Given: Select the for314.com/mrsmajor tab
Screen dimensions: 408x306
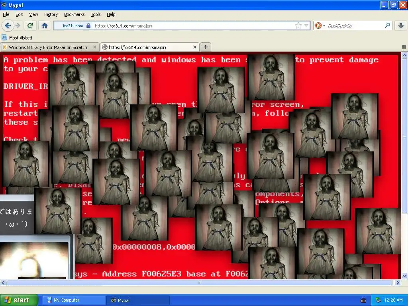Looking at the screenshot, I should coord(150,47).
